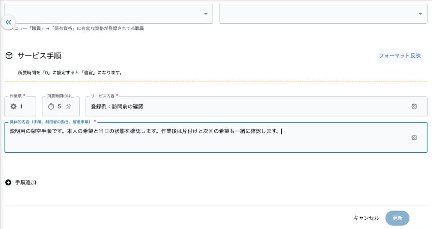Click the フォーマット反映 button
432x229 pixels.
(400, 56)
